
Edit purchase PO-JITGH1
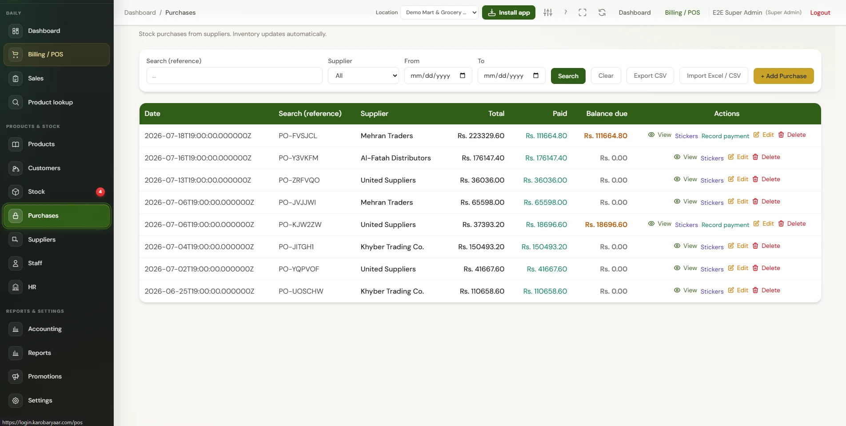pos(738,246)
